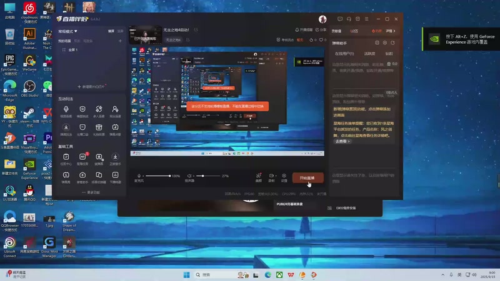Expand 详情 arrow in contribution bar
The width and height of the screenshot is (500, 281).
click(391, 31)
